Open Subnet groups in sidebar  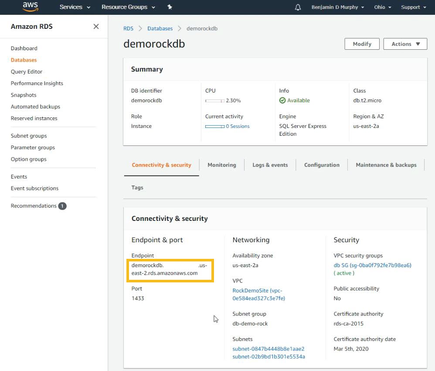29,136
